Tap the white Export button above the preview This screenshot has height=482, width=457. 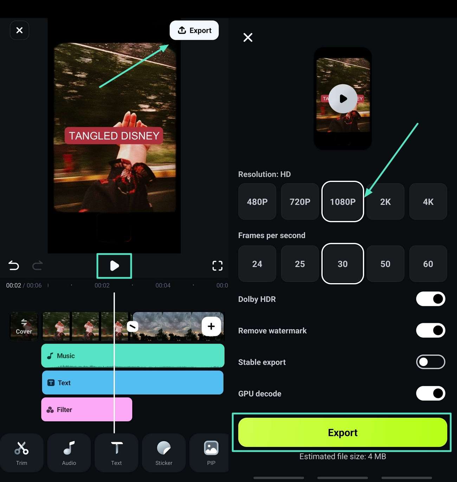194,30
